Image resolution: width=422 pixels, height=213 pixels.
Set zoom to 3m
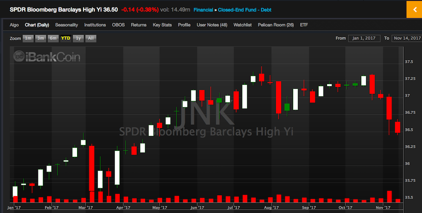pyautogui.click(x=41, y=38)
